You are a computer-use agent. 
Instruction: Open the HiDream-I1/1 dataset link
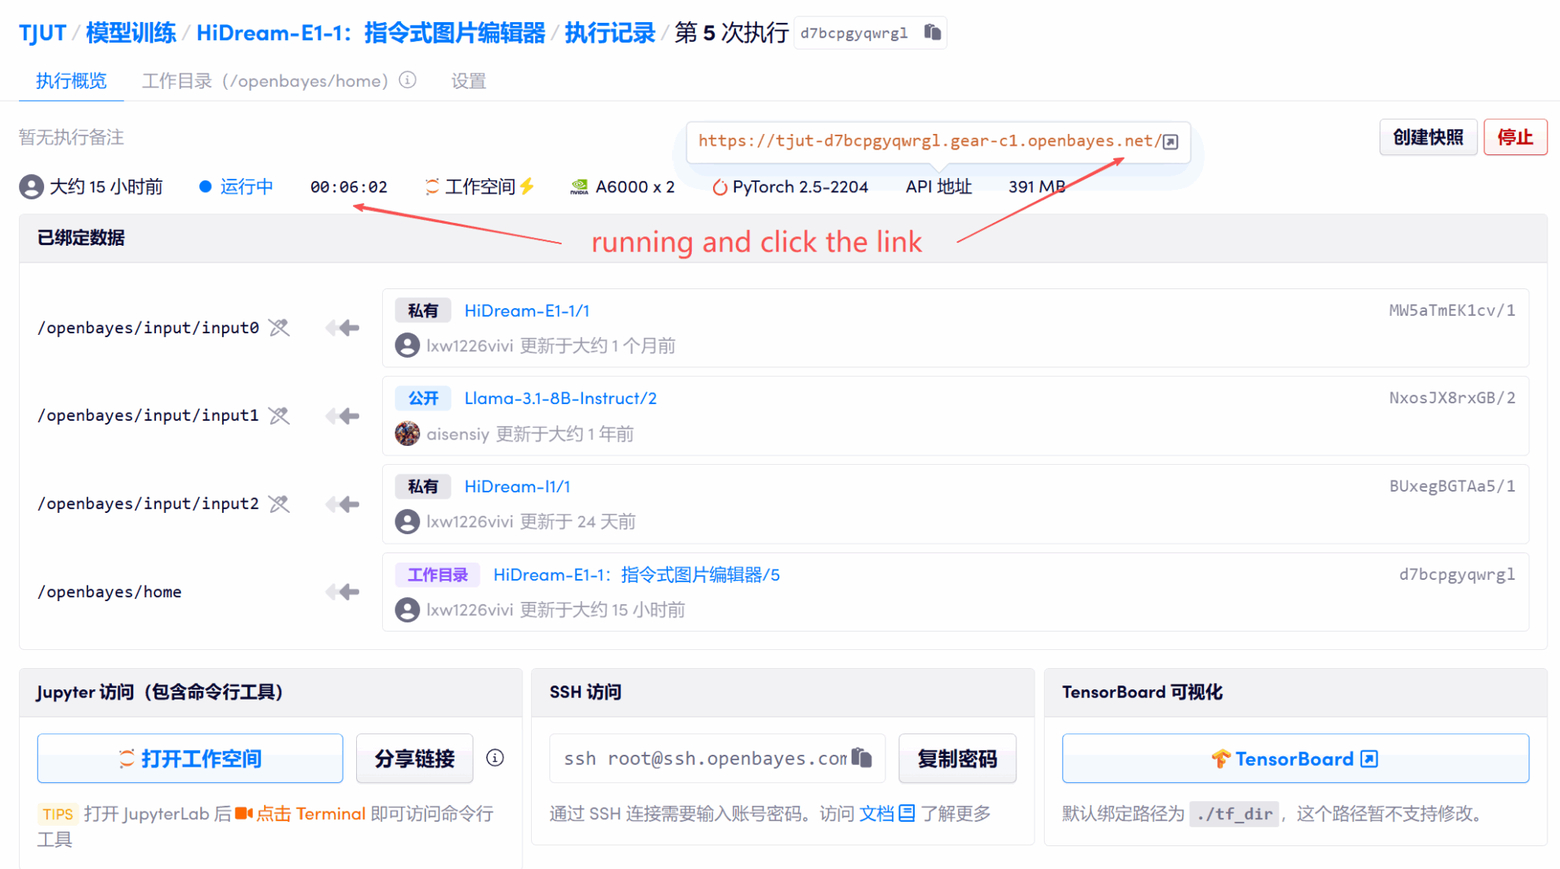click(x=518, y=487)
